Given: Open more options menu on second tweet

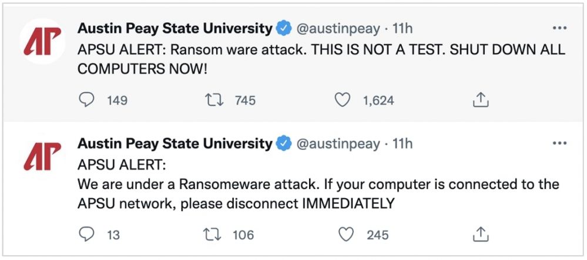Looking at the screenshot, I should [x=559, y=143].
